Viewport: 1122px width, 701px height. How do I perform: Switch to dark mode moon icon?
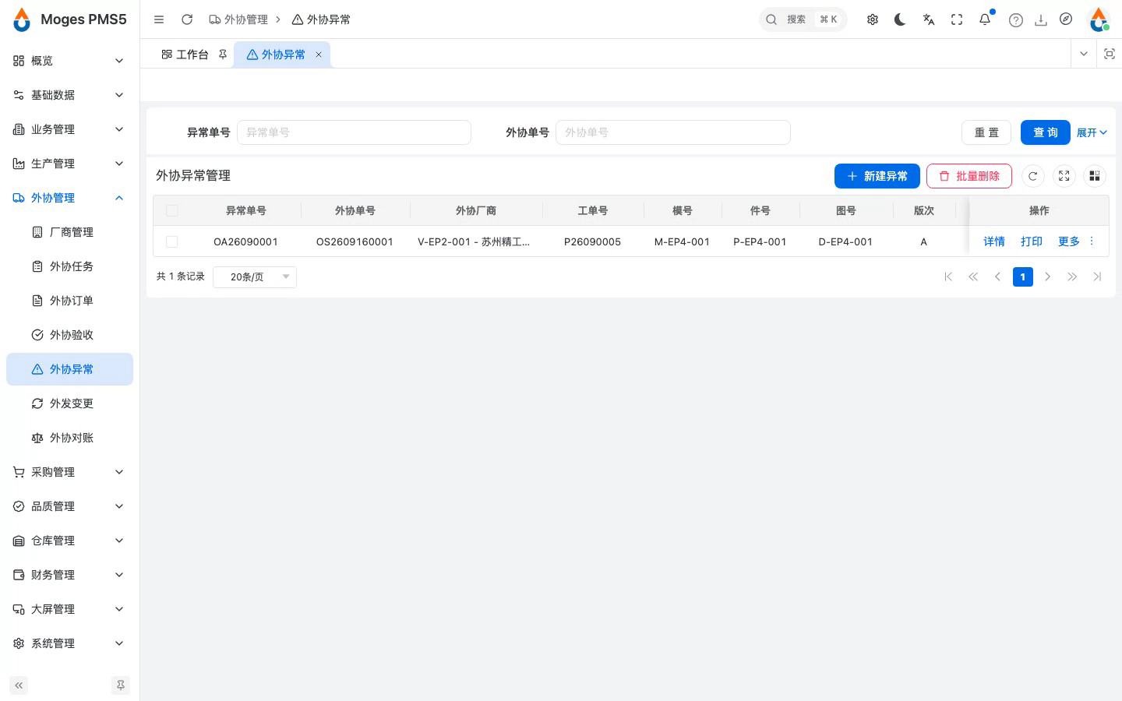coord(901,19)
